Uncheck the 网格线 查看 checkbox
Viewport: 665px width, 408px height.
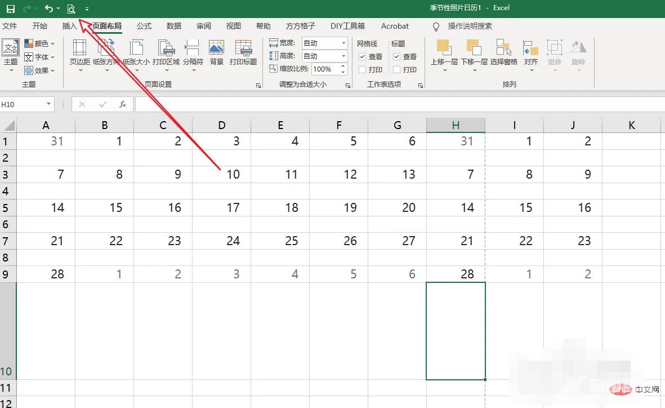[x=363, y=57]
